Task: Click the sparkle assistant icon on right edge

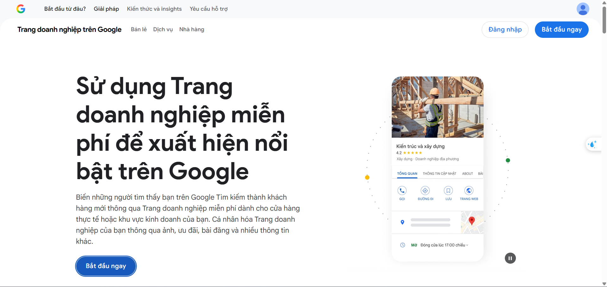Action: 594,144
